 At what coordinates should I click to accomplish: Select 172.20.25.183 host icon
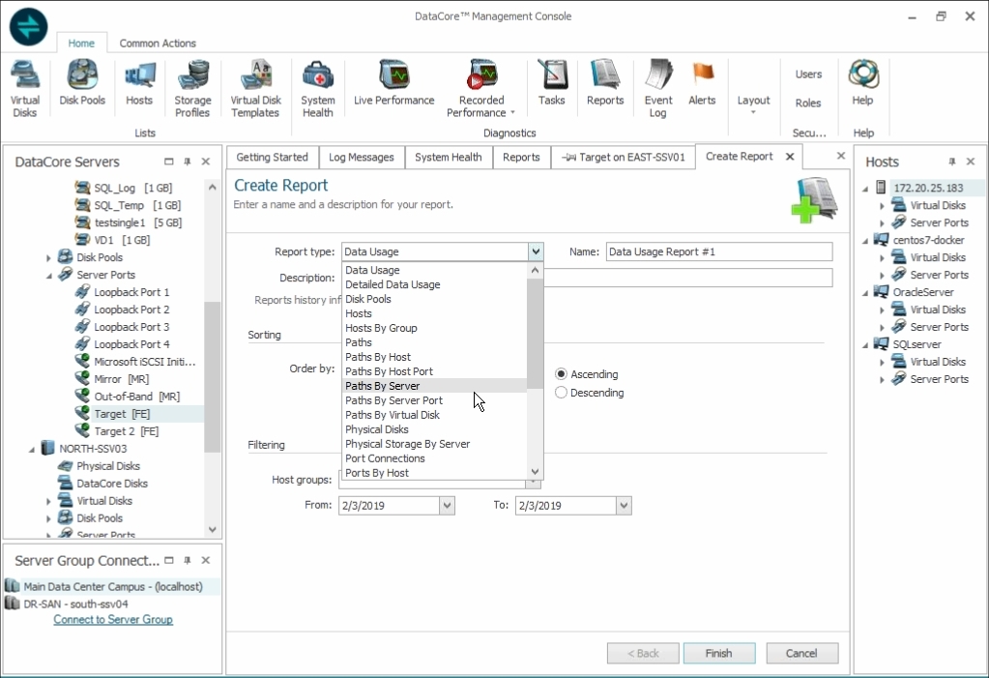point(881,188)
